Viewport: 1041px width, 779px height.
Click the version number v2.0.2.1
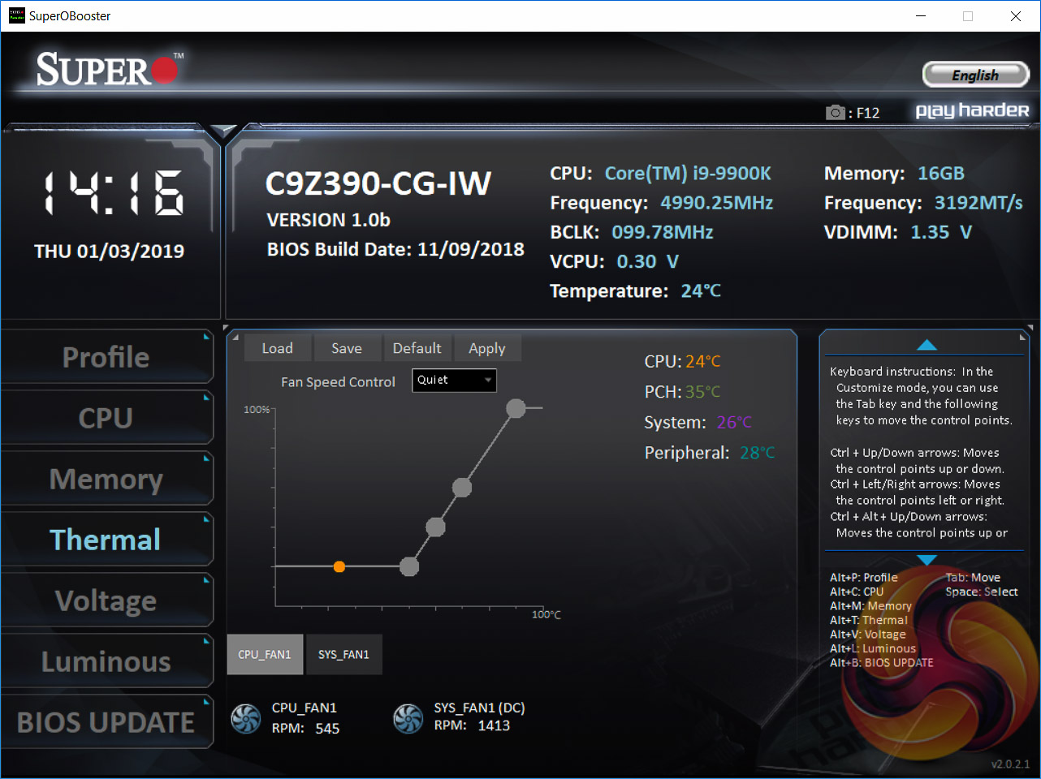(1010, 764)
